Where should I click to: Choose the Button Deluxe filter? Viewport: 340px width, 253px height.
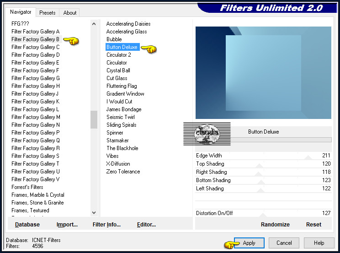[122, 47]
